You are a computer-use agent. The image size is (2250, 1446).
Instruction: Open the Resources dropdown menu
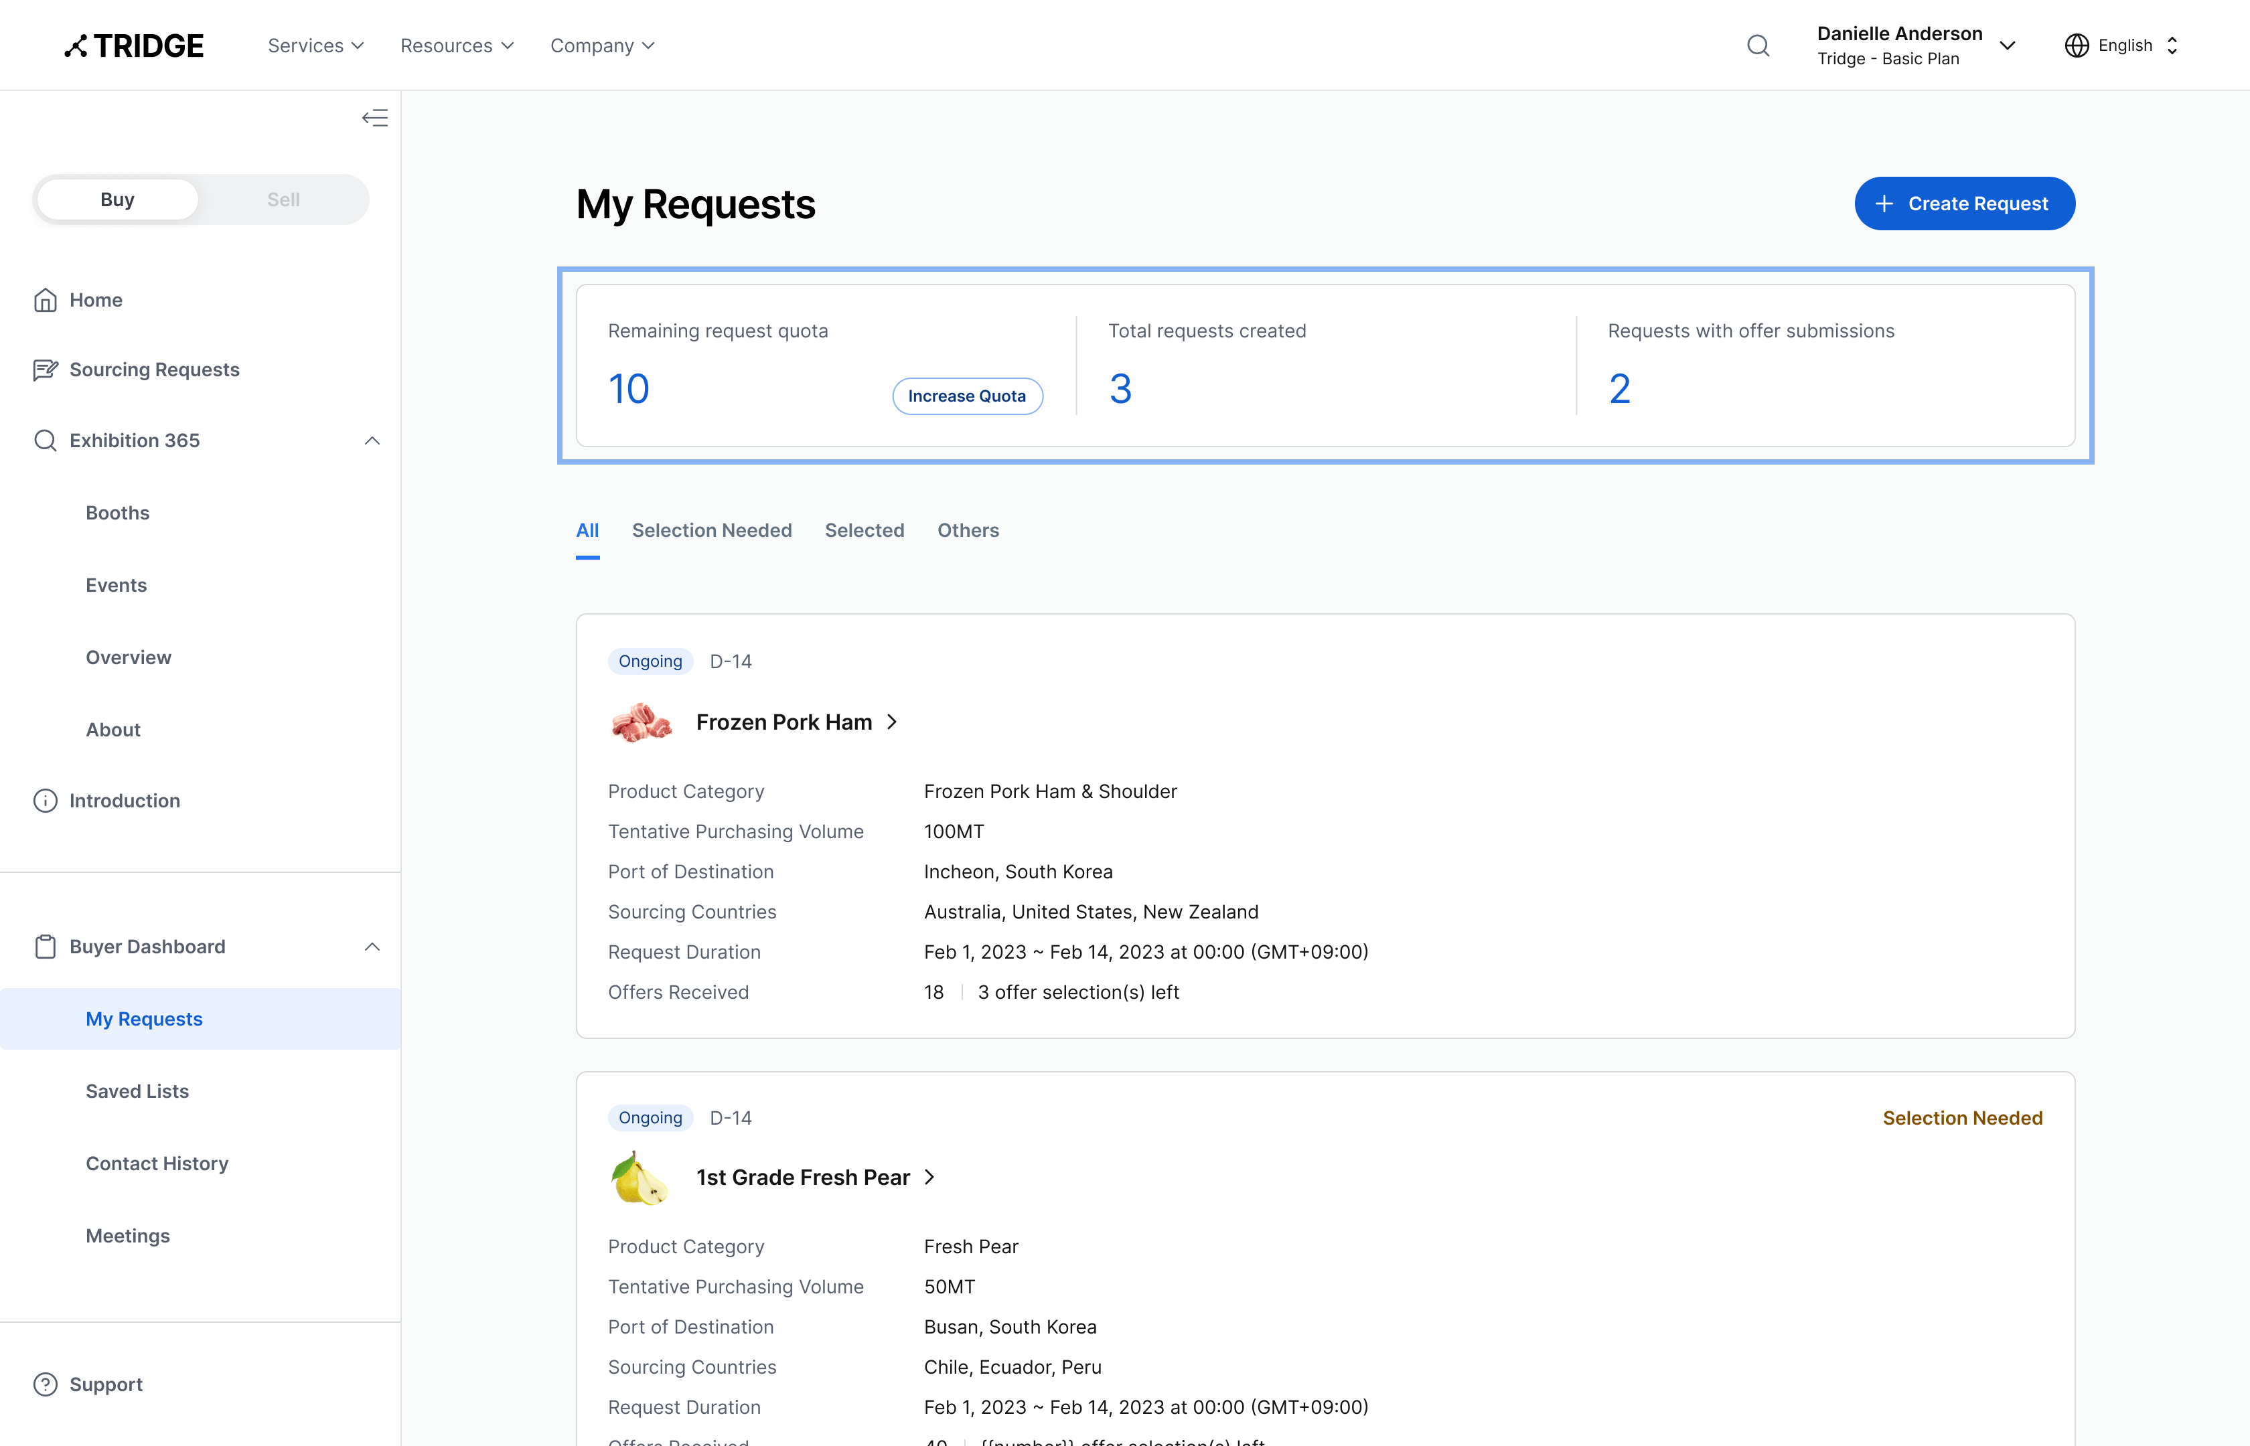457,45
